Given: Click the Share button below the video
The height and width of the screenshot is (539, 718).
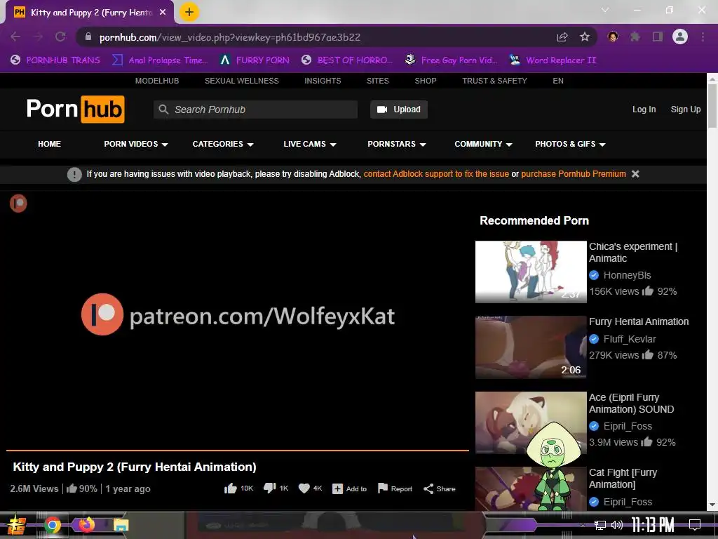Looking at the screenshot, I should tap(440, 488).
